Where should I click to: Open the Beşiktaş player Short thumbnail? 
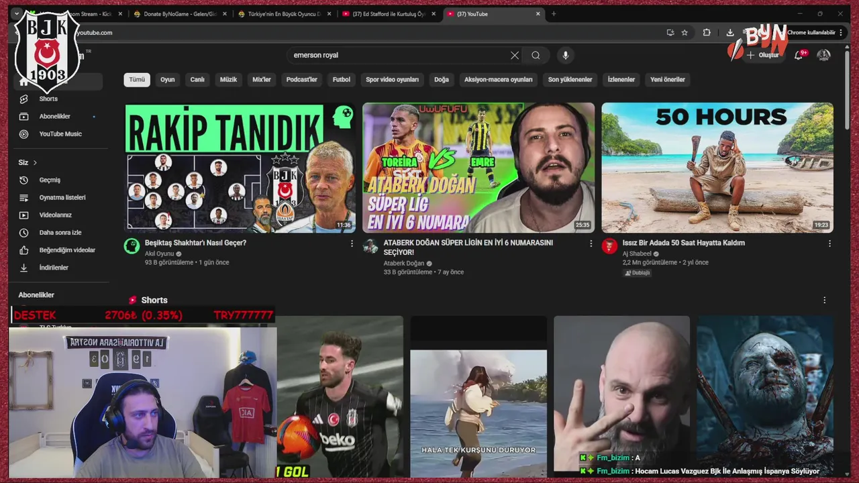pyautogui.click(x=340, y=396)
